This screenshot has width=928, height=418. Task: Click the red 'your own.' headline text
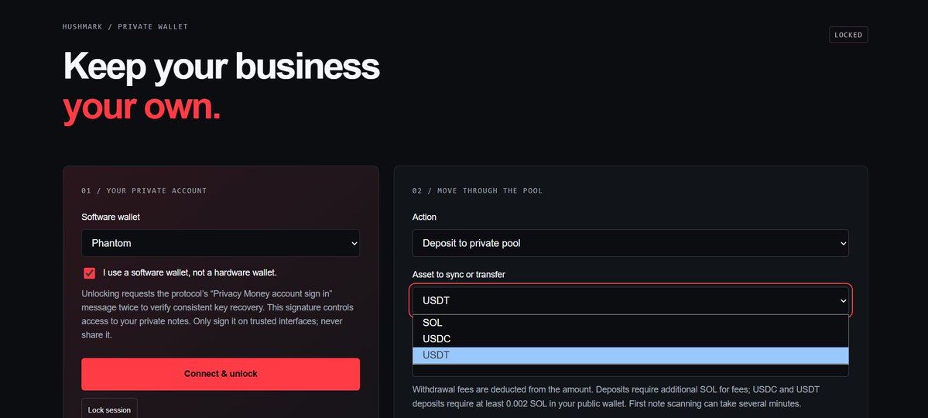pos(142,108)
